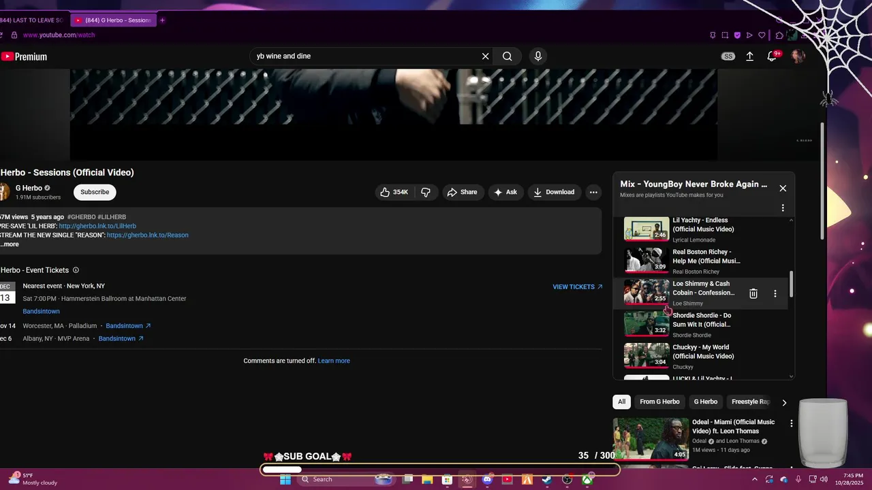Open the taskbar volume control

pyautogui.click(x=824, y=480)
